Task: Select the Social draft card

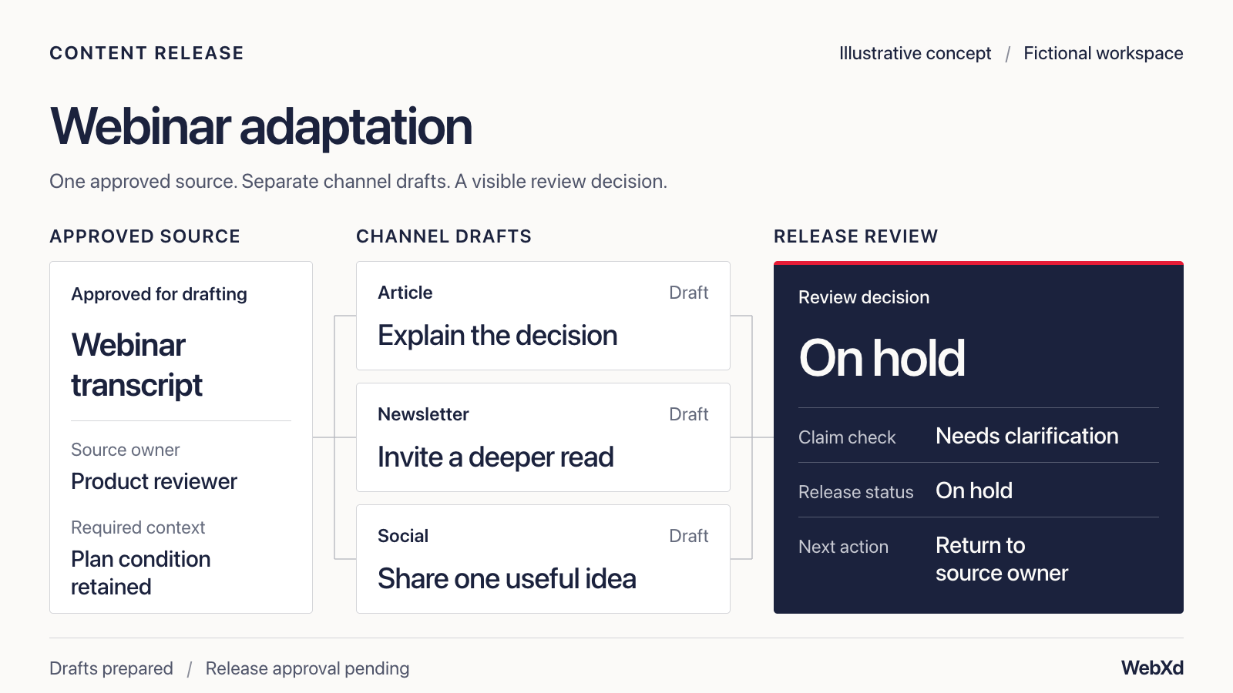Action: click(x=543, y=559)
